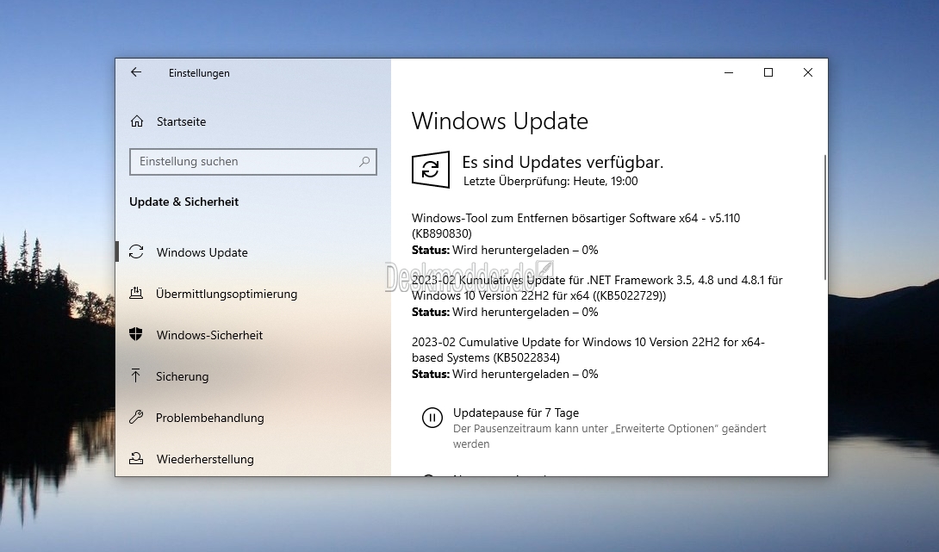Click the Pausenzeitraum description text
The width and height of the screenshot is (939, 552).
[610, 436]
